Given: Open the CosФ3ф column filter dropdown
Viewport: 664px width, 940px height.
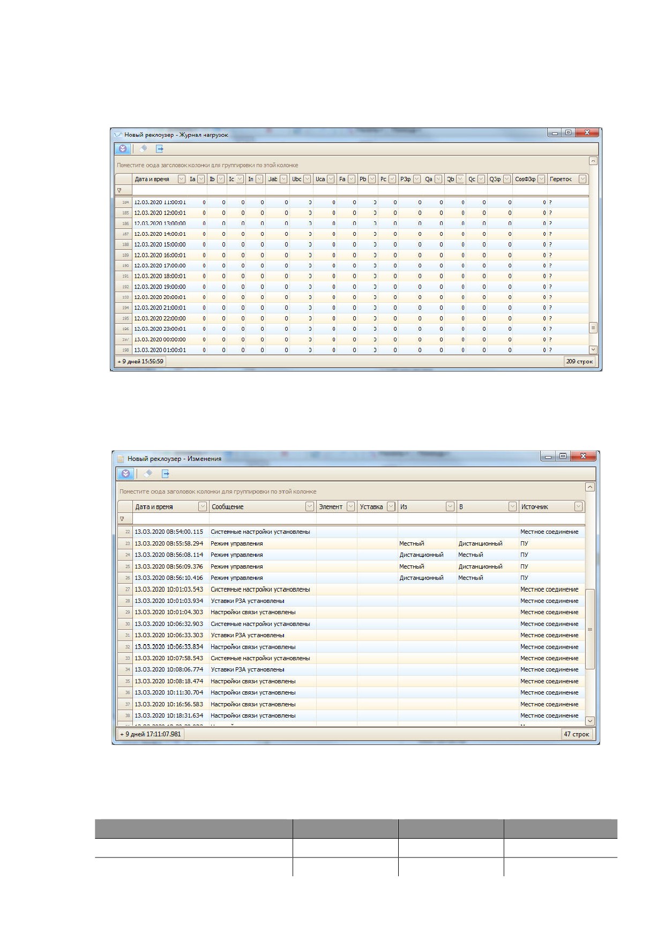Looking at the screenshot, I should pyautogui.click(x=541, y=179).
